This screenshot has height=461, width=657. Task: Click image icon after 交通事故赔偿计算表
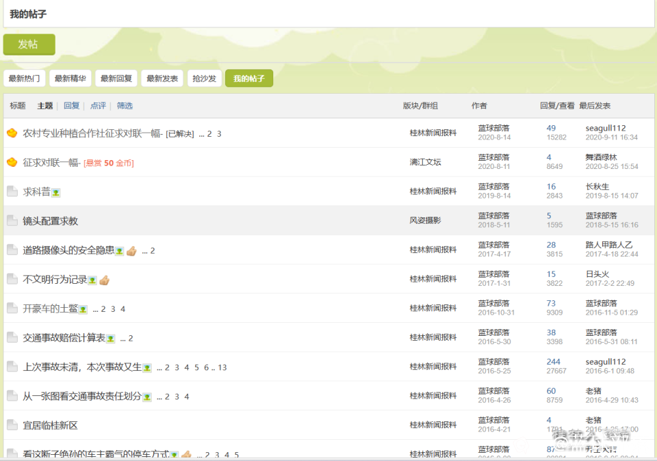(110, 339)
